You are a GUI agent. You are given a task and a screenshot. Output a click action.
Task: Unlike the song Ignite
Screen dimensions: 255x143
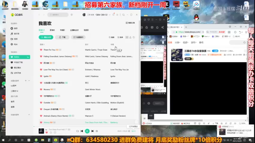41,76
